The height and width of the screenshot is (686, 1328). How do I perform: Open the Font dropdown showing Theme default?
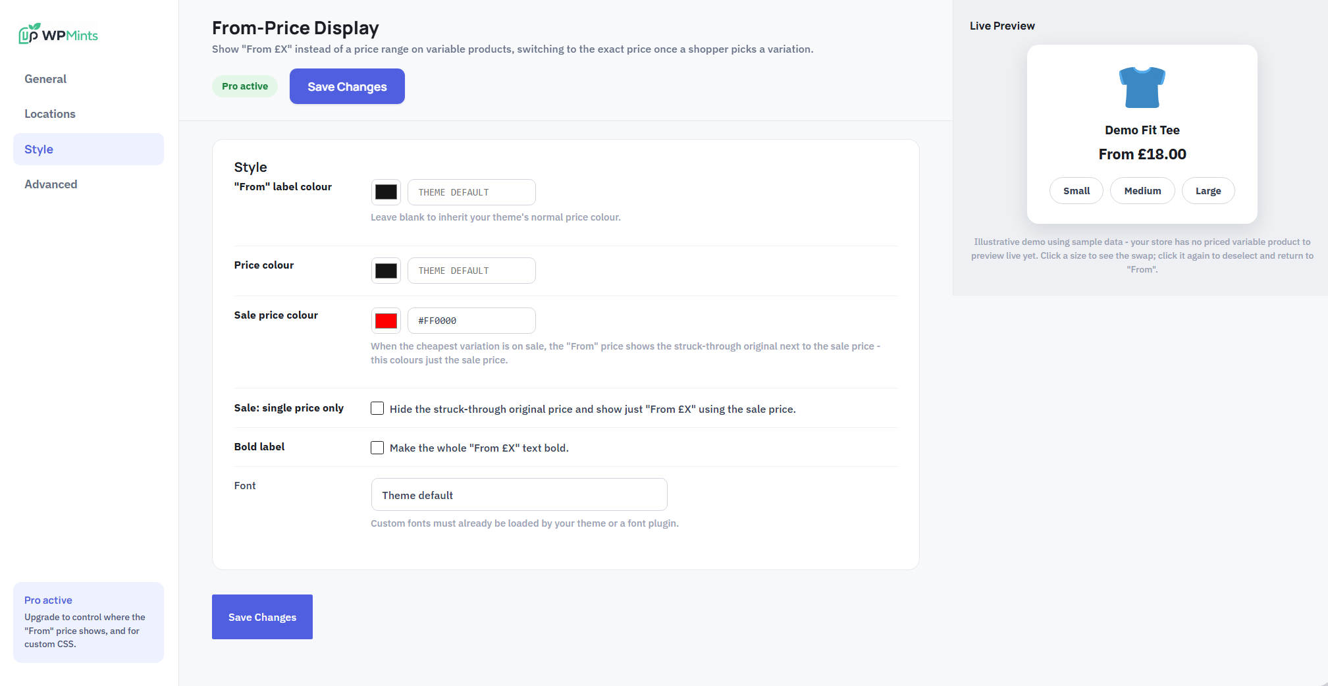[519, 494]
